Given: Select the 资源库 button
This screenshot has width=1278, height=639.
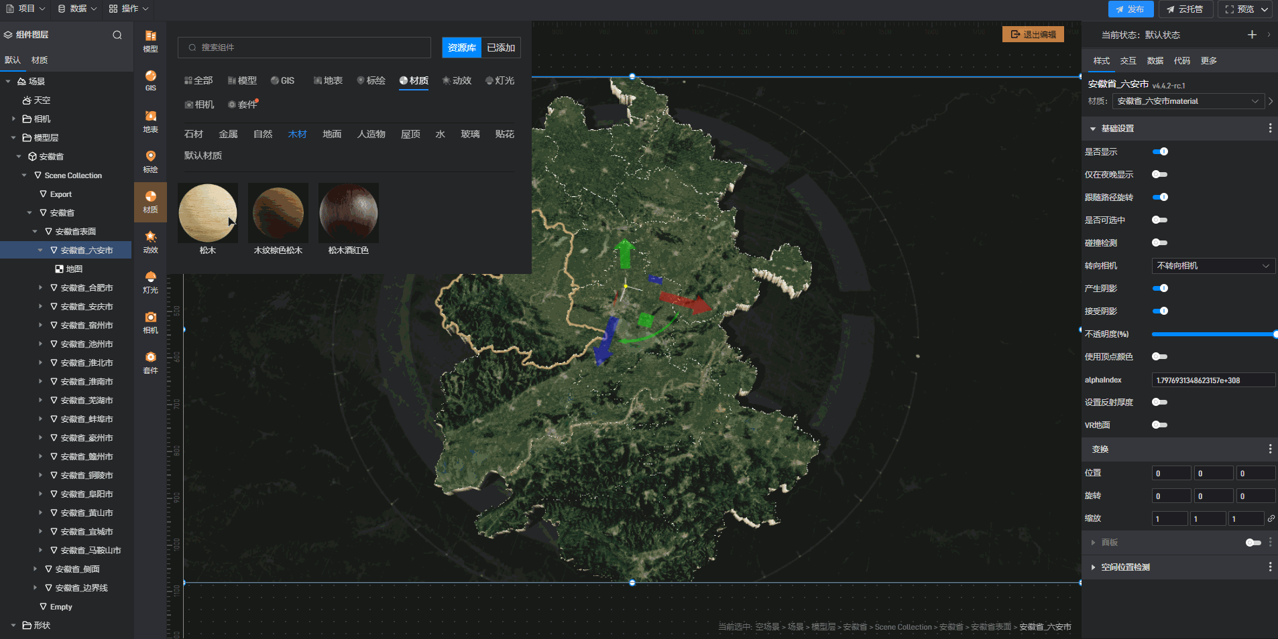Looking at the screenshot, I should click(x=462, y=48).
